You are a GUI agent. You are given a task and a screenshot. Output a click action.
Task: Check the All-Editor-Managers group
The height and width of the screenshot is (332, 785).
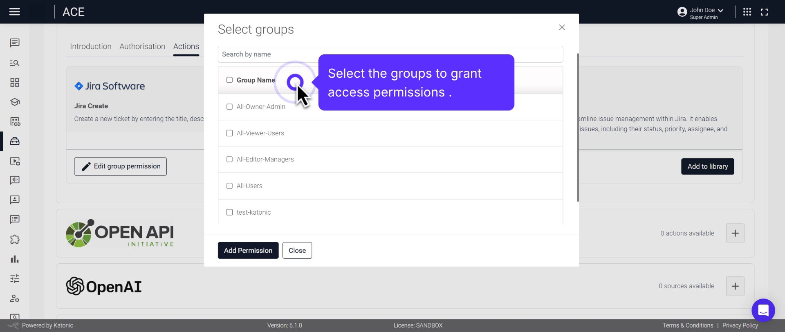pos(229,159)
